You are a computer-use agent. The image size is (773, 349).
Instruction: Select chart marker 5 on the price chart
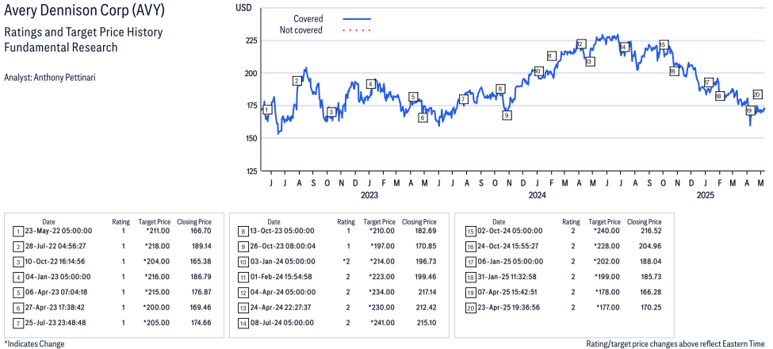point(413,97)
